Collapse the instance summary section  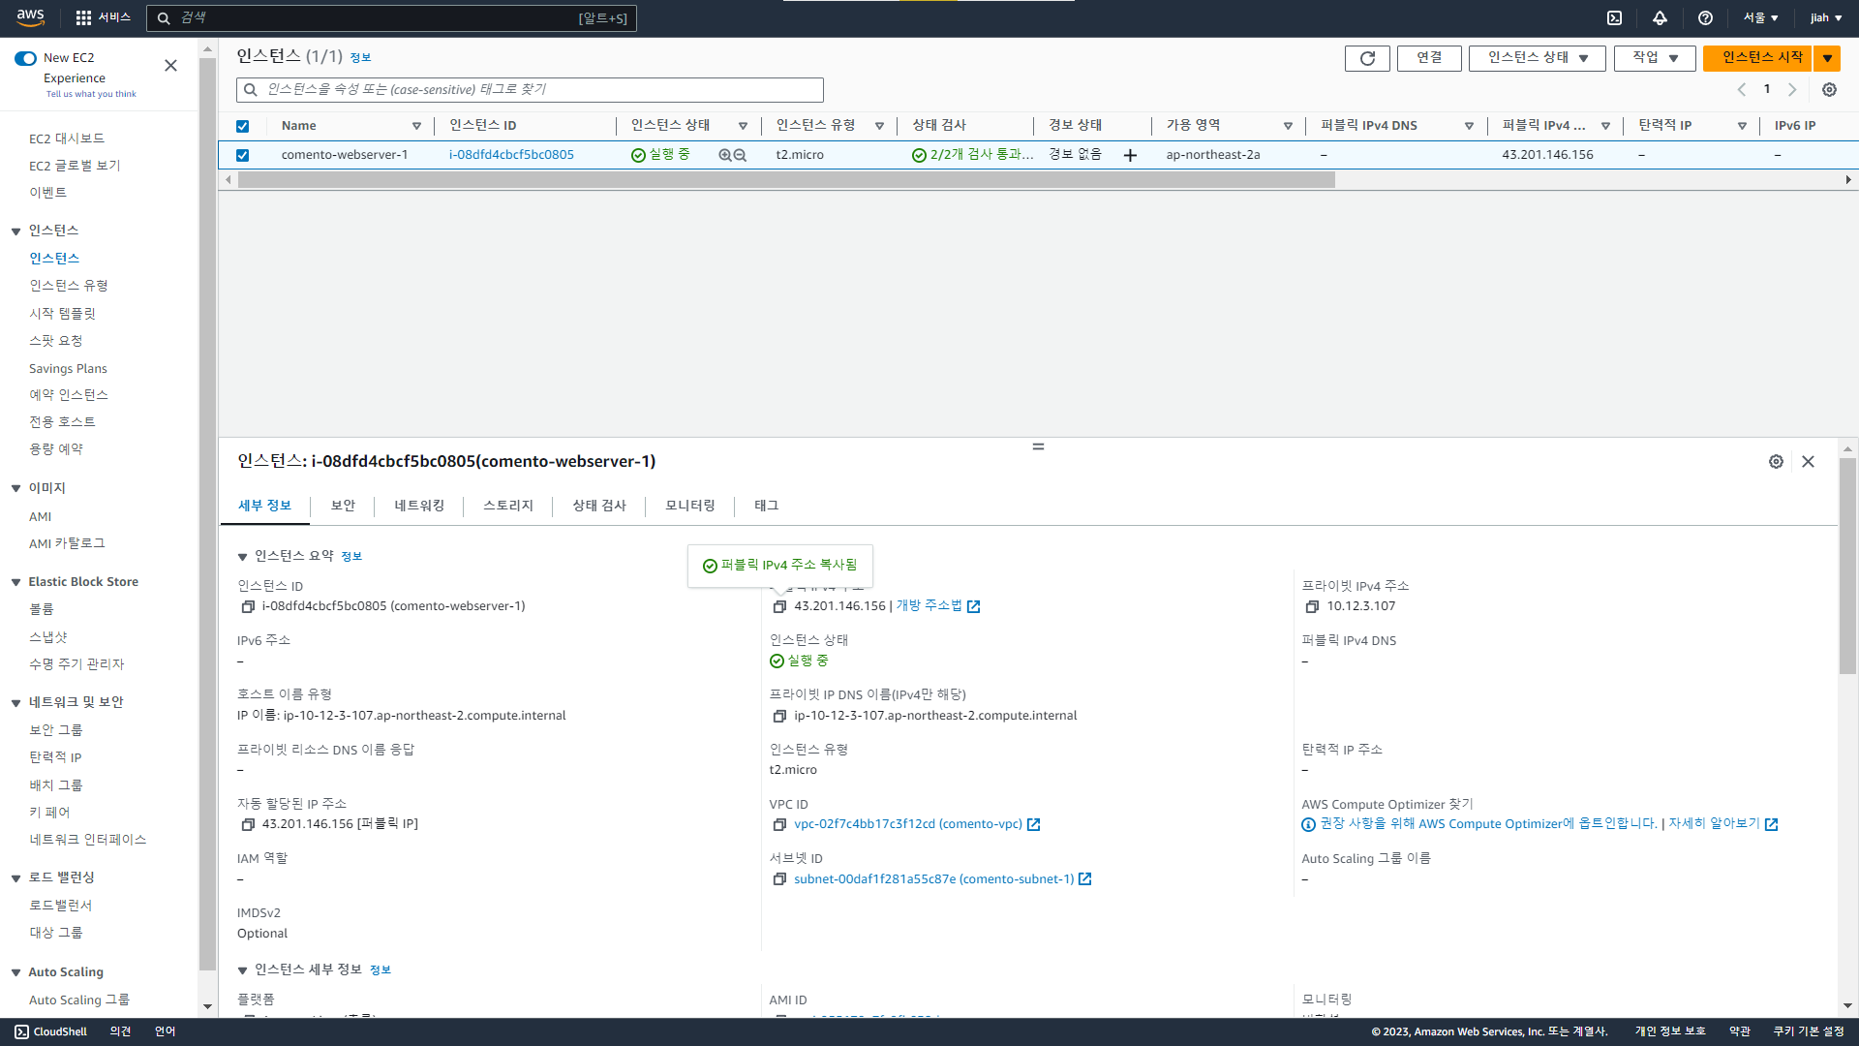[x=242, y=557]
